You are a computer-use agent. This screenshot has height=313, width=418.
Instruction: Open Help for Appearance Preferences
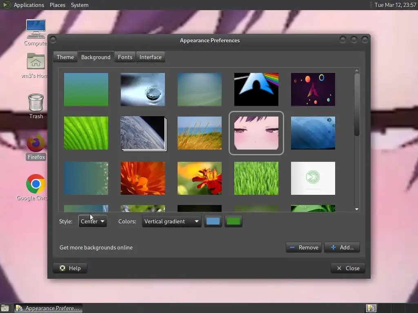[x=70, y=268]
